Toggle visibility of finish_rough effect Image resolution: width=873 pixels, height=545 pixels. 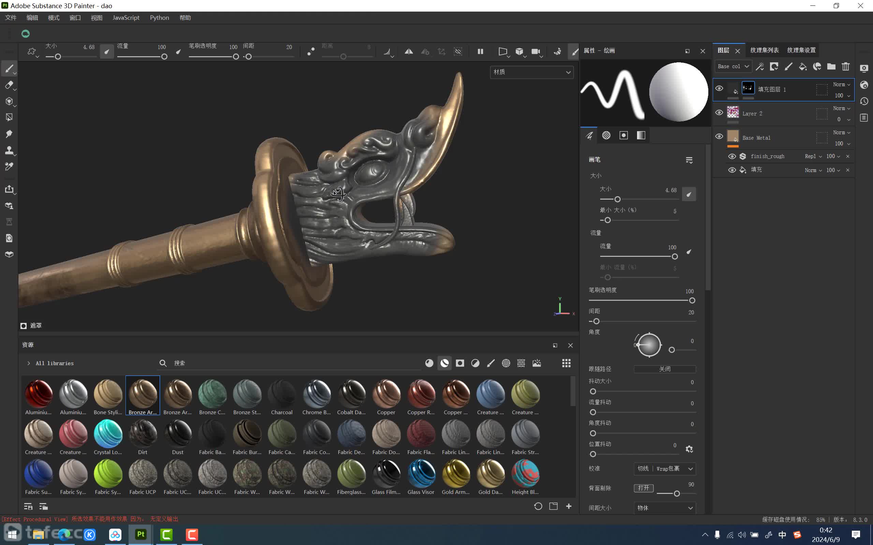pos(732,156)
